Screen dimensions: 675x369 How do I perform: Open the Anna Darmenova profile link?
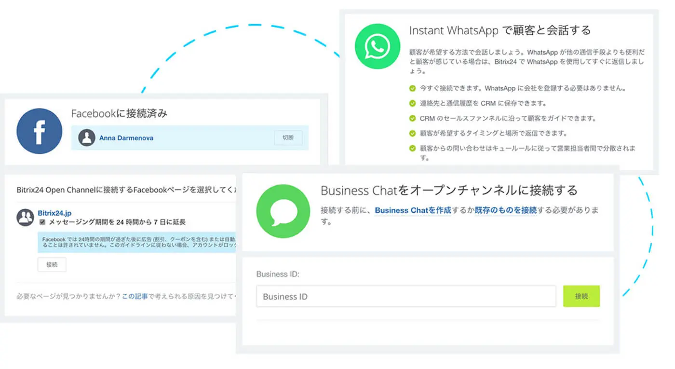click(126, 138)
